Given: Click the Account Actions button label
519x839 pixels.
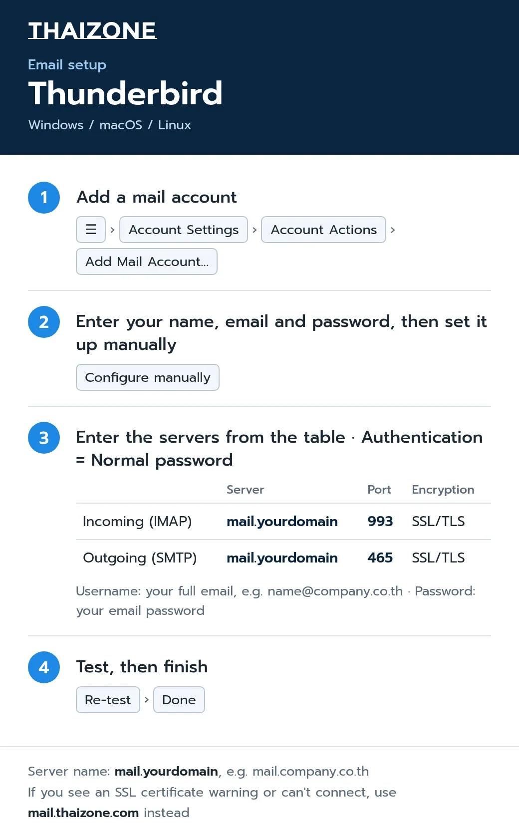Looking at the screenshot, I should point(323,230).
